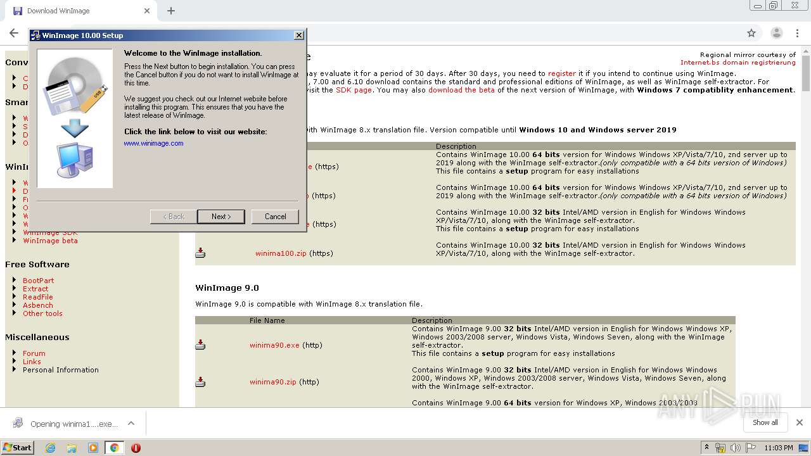This screenshot has height=456, width=811.
Task: Open the winima90.zip download link
Action: coord(273,382)
